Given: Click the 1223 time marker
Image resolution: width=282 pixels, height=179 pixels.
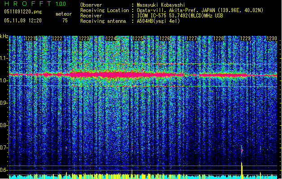Looking at the screenshot, I should coord(84,38).
